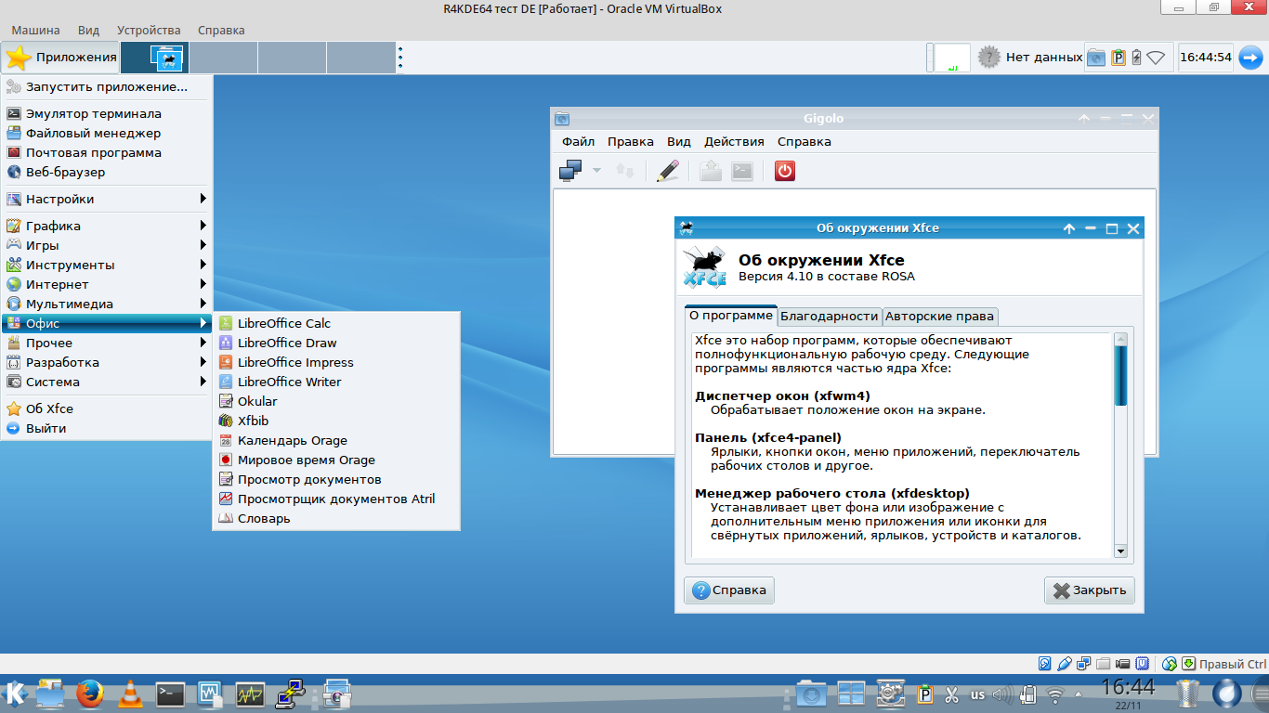Viewport: 1269px width, 713px height.
Task: Click the Xfce mouse logo in About dialog
Action: [705, 267]
